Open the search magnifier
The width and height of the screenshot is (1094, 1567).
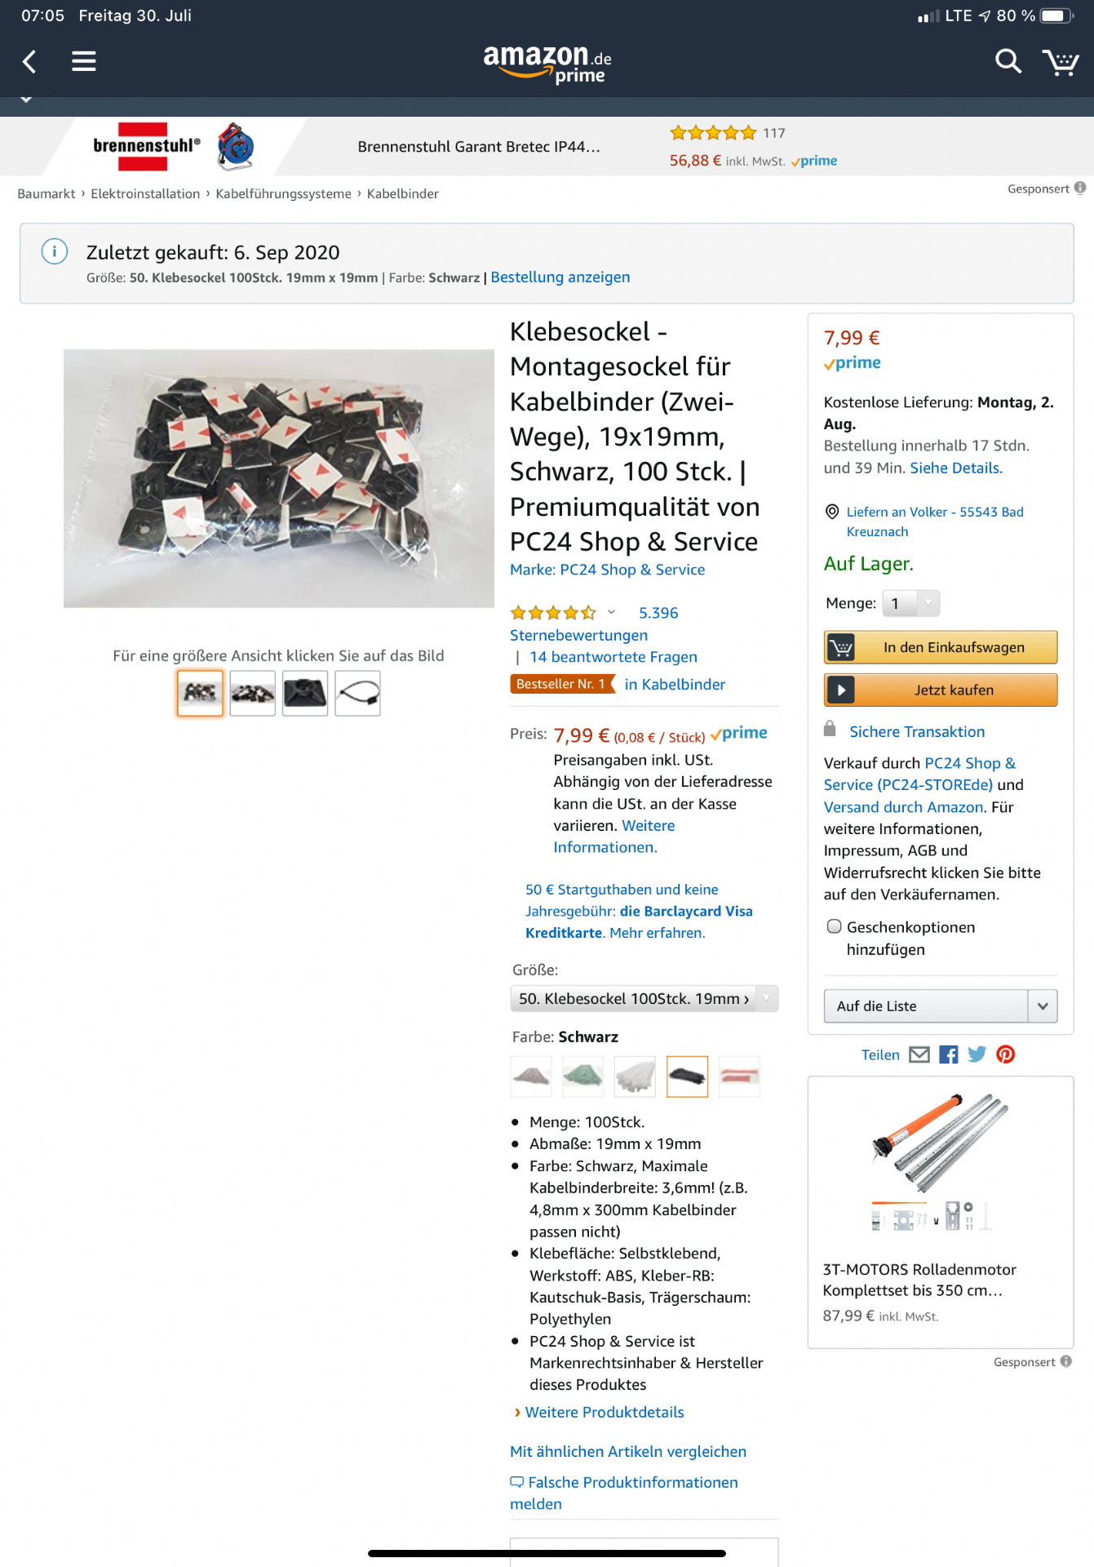[1008, 61]
